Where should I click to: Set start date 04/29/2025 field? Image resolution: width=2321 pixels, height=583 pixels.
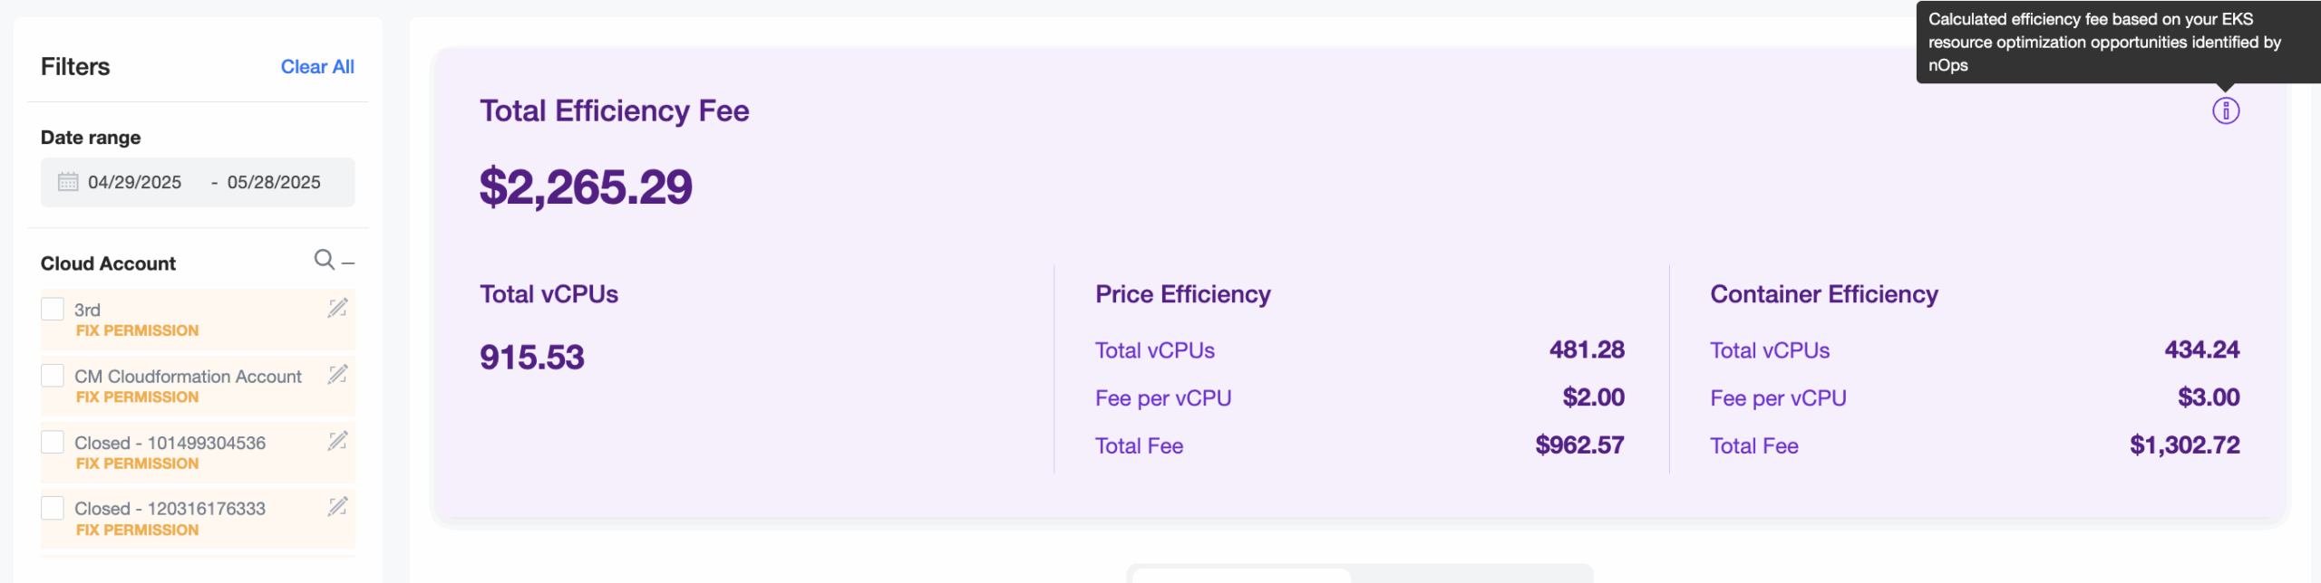click(x=134, y=182)
